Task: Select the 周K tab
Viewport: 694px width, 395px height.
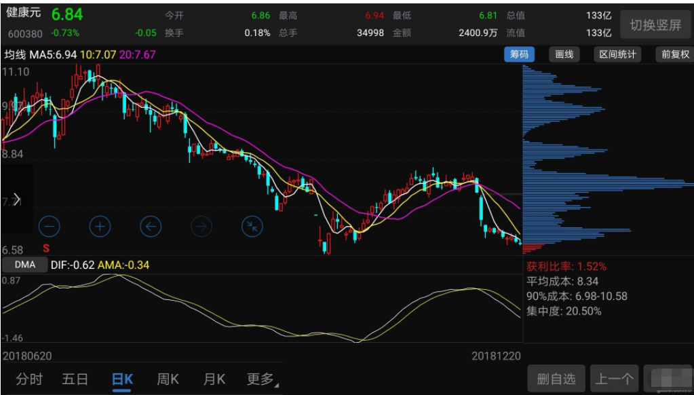Action: pyautogui.click(x=168, y=379)
